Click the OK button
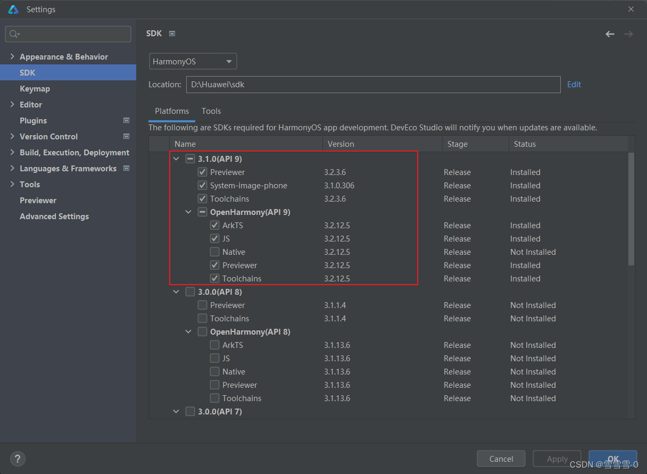 click(x=613, y=459)
